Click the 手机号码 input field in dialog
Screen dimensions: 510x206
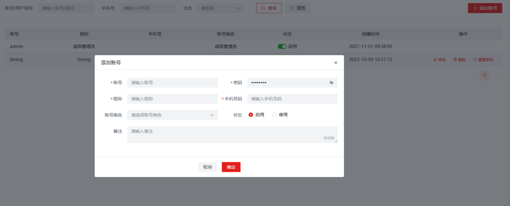pos(292,99)
